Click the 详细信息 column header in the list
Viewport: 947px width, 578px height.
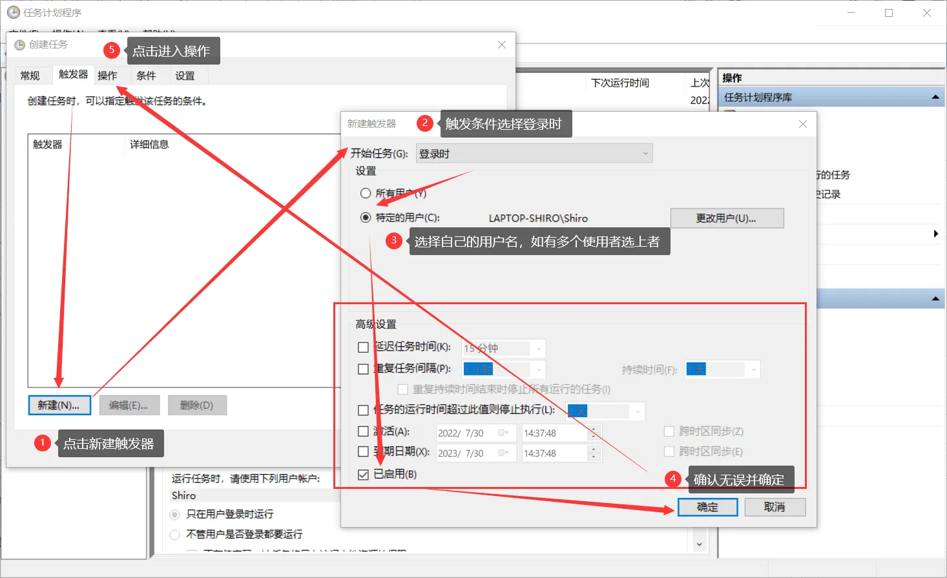pos(149,144)
